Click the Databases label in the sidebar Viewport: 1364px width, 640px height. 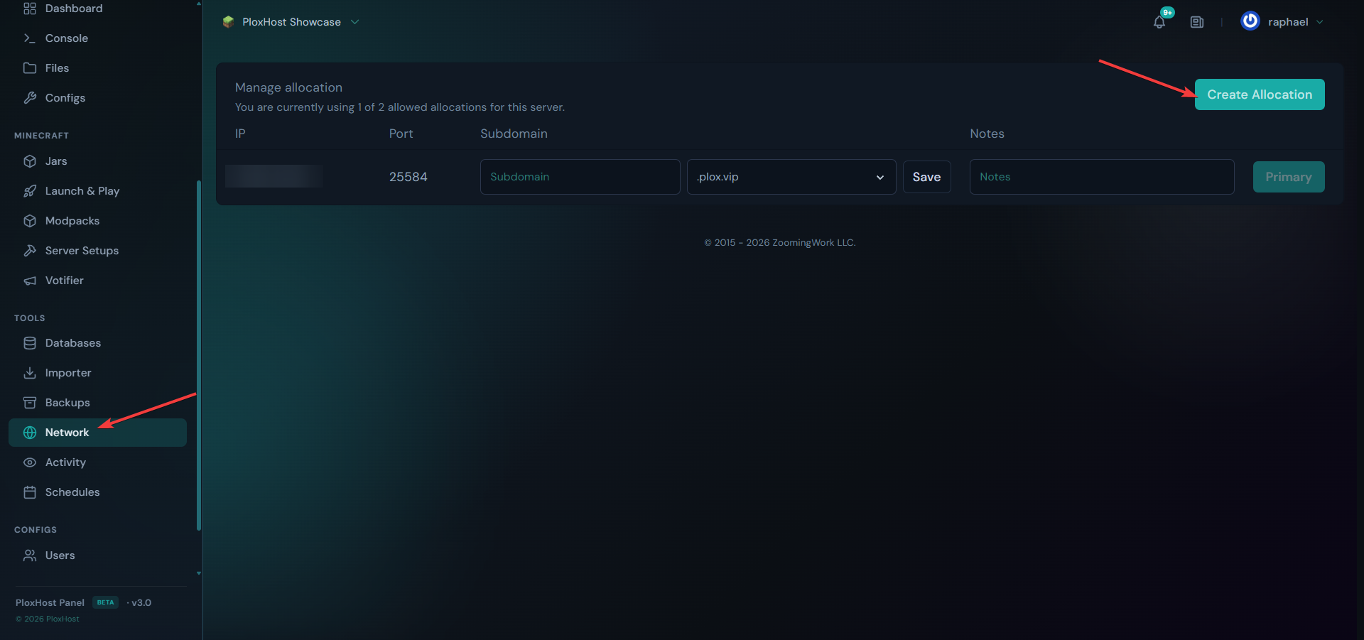point(73,343)
